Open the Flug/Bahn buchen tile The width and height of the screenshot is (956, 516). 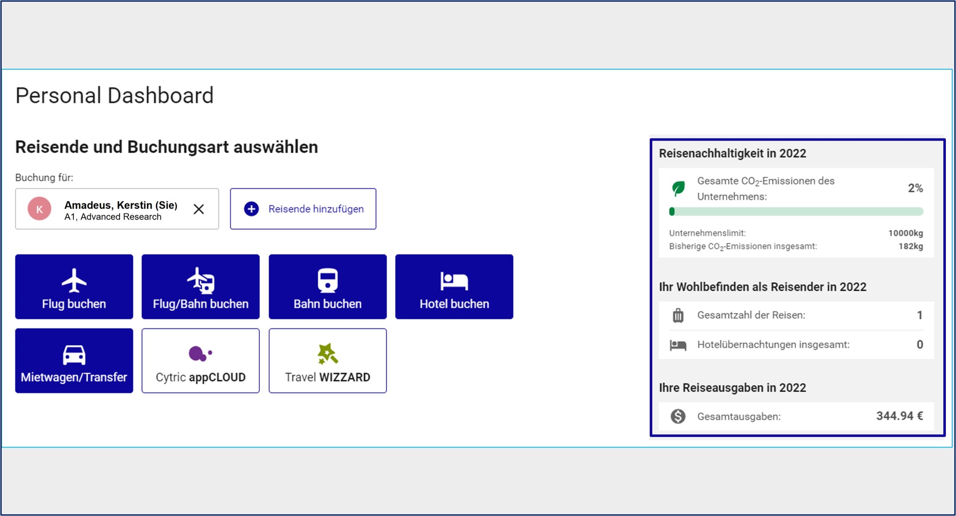coord(200,287)
